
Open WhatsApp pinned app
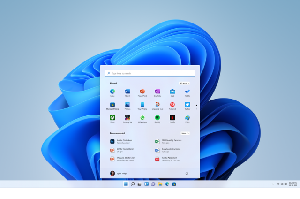[142, 119]
